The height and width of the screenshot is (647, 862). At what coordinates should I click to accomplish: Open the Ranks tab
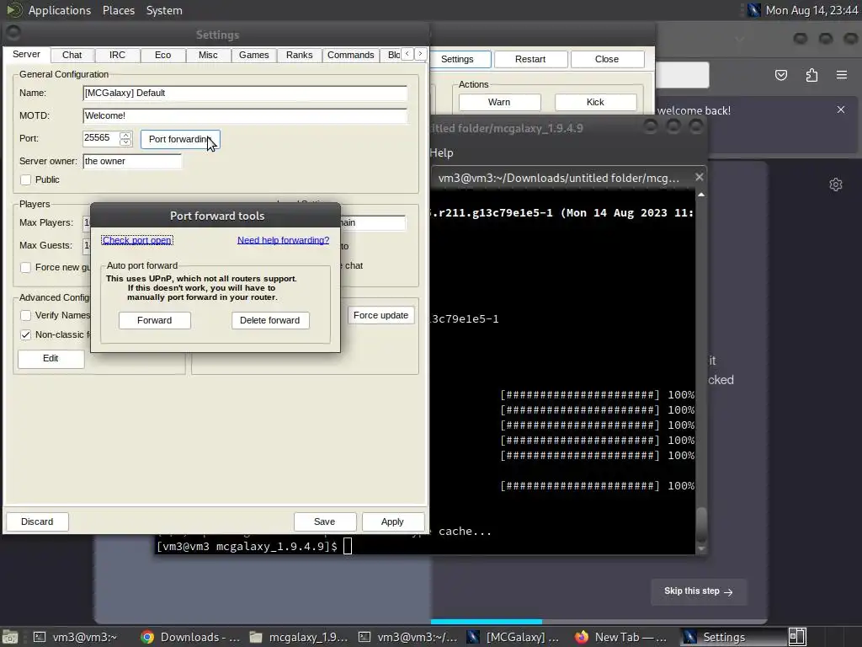coord(299,55)
